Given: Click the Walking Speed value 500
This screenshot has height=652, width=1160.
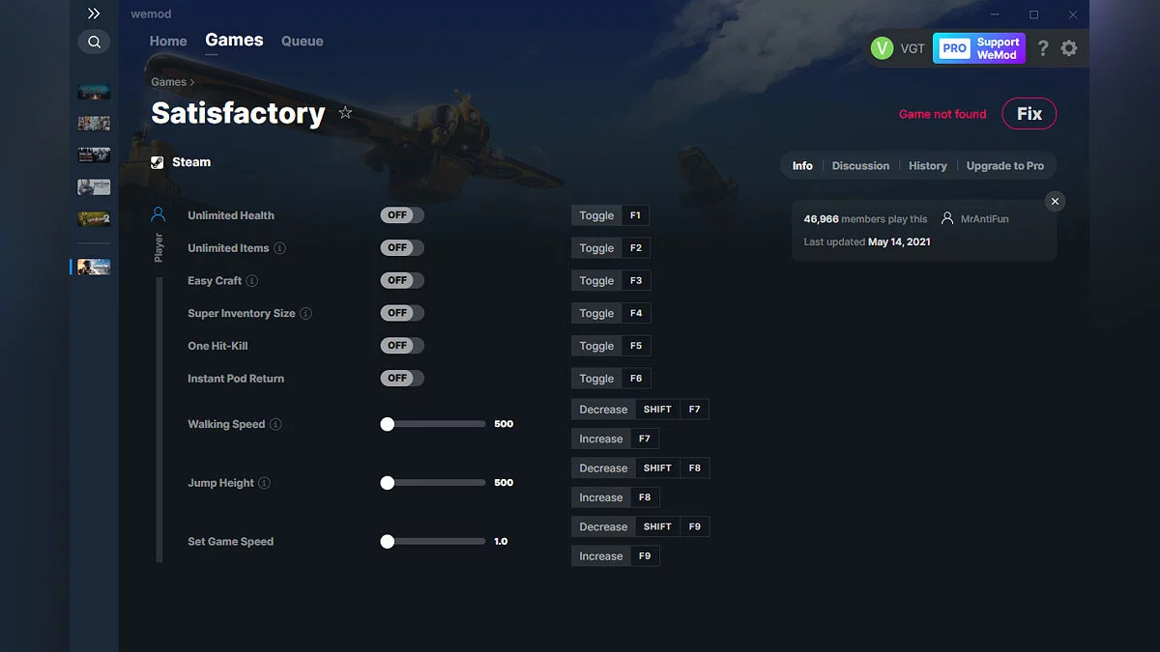Looking at the screenshot, I should click(x=504, y=424).
